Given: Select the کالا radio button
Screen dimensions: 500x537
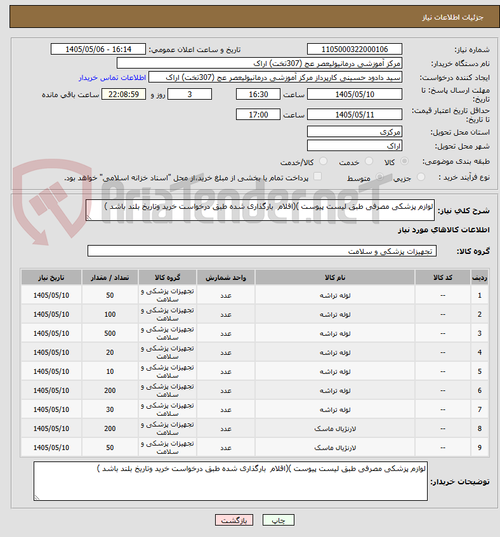Looking at the screenshot, I should 404,161.
